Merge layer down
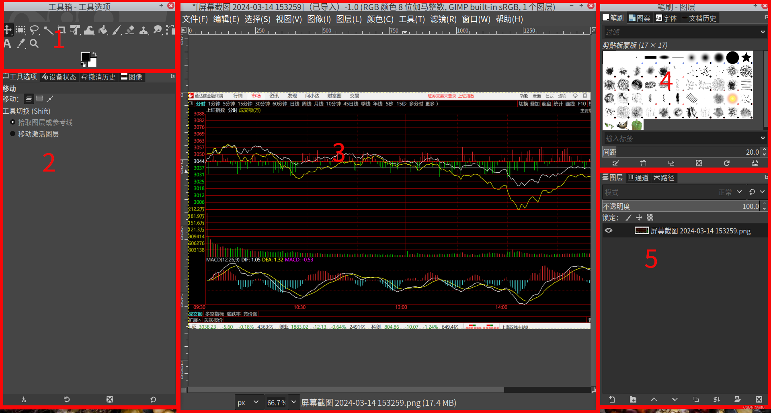 pyautogui.click(x=717, y=399)
